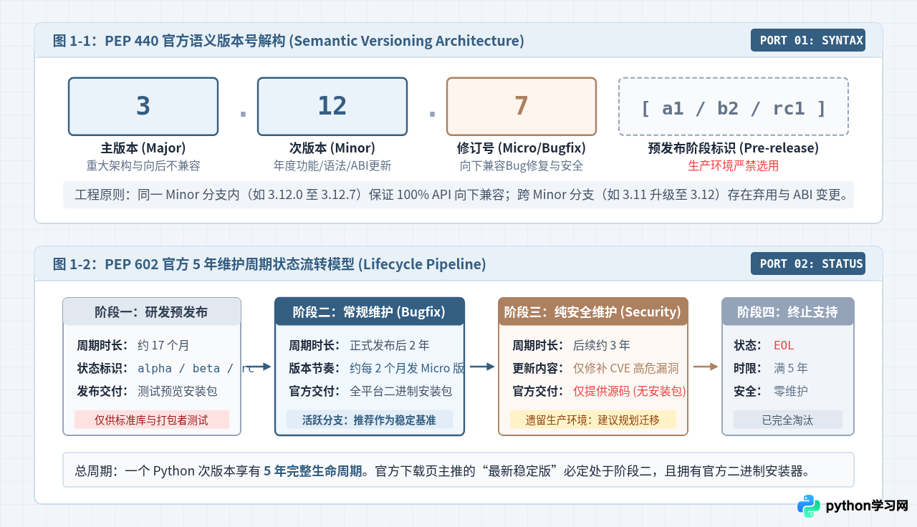This screenshot has height=527, width=917.
Task: Click the blue tag '活跃分支：推荐作为稳定基准'
Action: 370,420
